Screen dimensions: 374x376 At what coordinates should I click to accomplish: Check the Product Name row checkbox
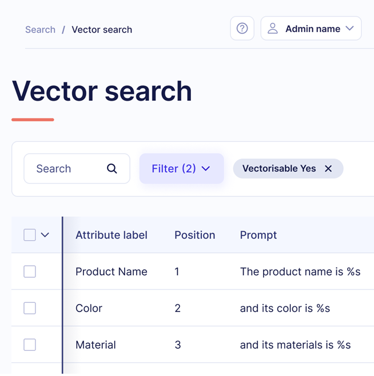30,272
